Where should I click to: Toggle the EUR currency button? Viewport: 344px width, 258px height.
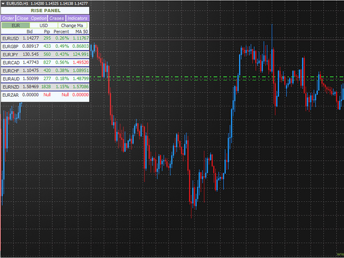(x=15, y=25)
